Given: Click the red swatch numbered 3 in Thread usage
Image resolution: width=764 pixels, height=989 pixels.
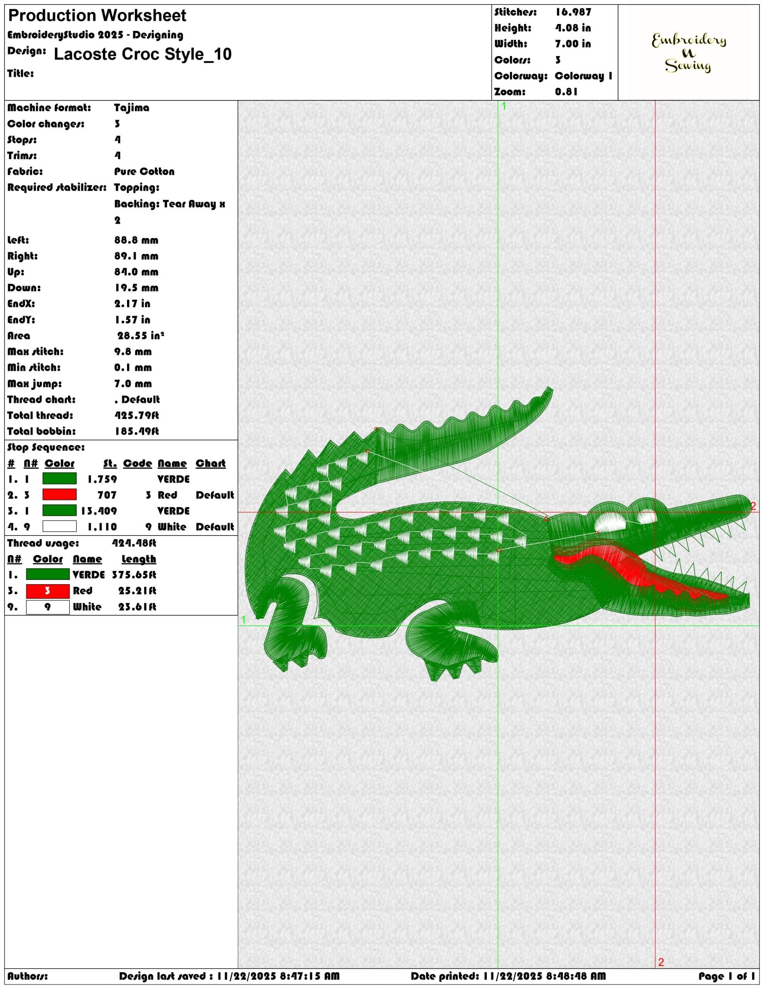Looking at the screenshot, I should click(48, 590).
